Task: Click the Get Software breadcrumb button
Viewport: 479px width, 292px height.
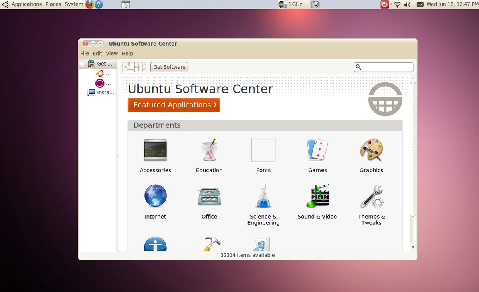Action: pyautogui.click(x=169, y=67)
